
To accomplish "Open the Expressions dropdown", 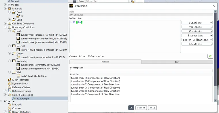I will [x=197, y=35].
